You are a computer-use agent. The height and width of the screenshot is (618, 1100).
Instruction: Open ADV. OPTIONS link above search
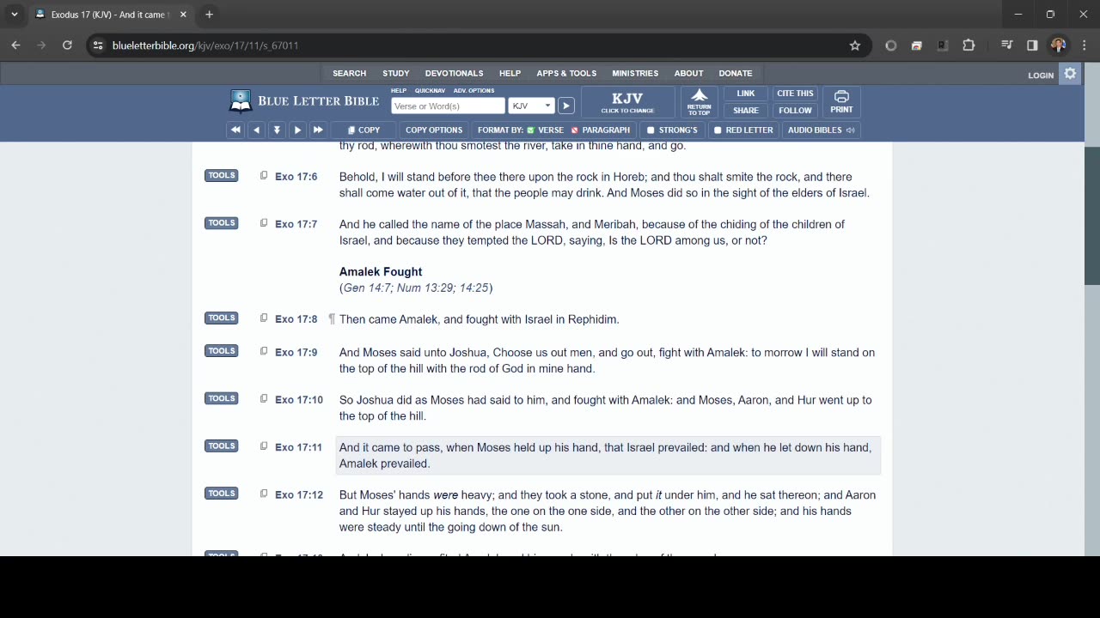(x=474, y=91)
